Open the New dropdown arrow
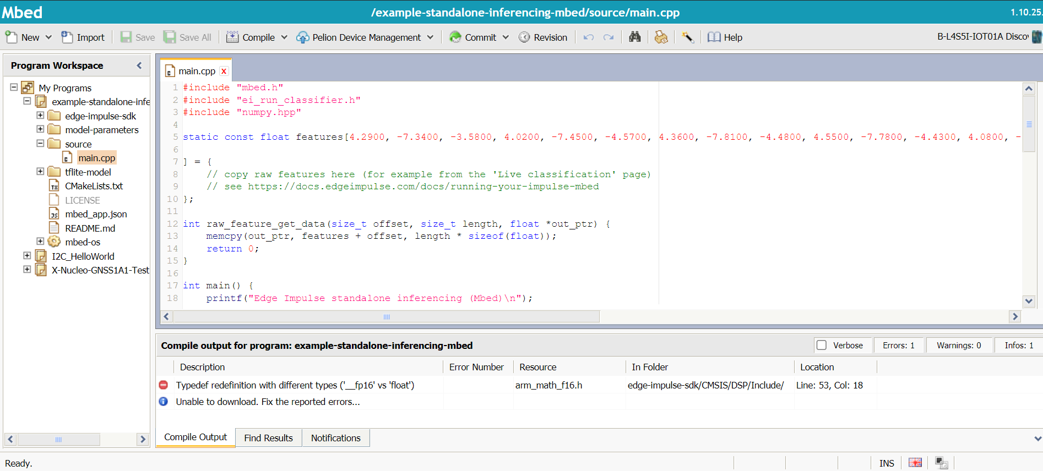The height and width of the screenshot is (471, 1043). (48, 37)
